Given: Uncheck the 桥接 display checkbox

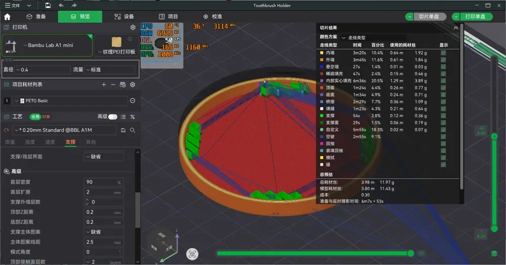Looking at the screenshot, I should (443, 102).
